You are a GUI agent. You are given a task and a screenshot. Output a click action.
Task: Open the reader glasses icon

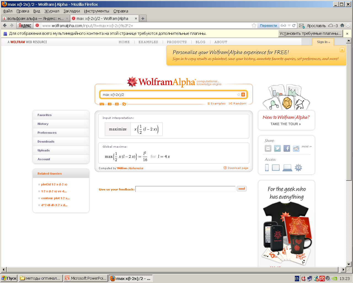(x=283, y=25)
